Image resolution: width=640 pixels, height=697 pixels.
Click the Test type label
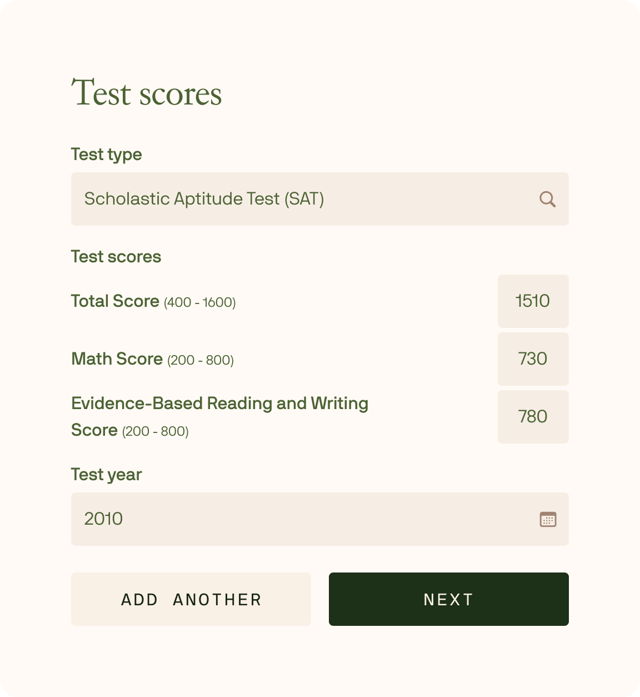click(x=106, y=155)
